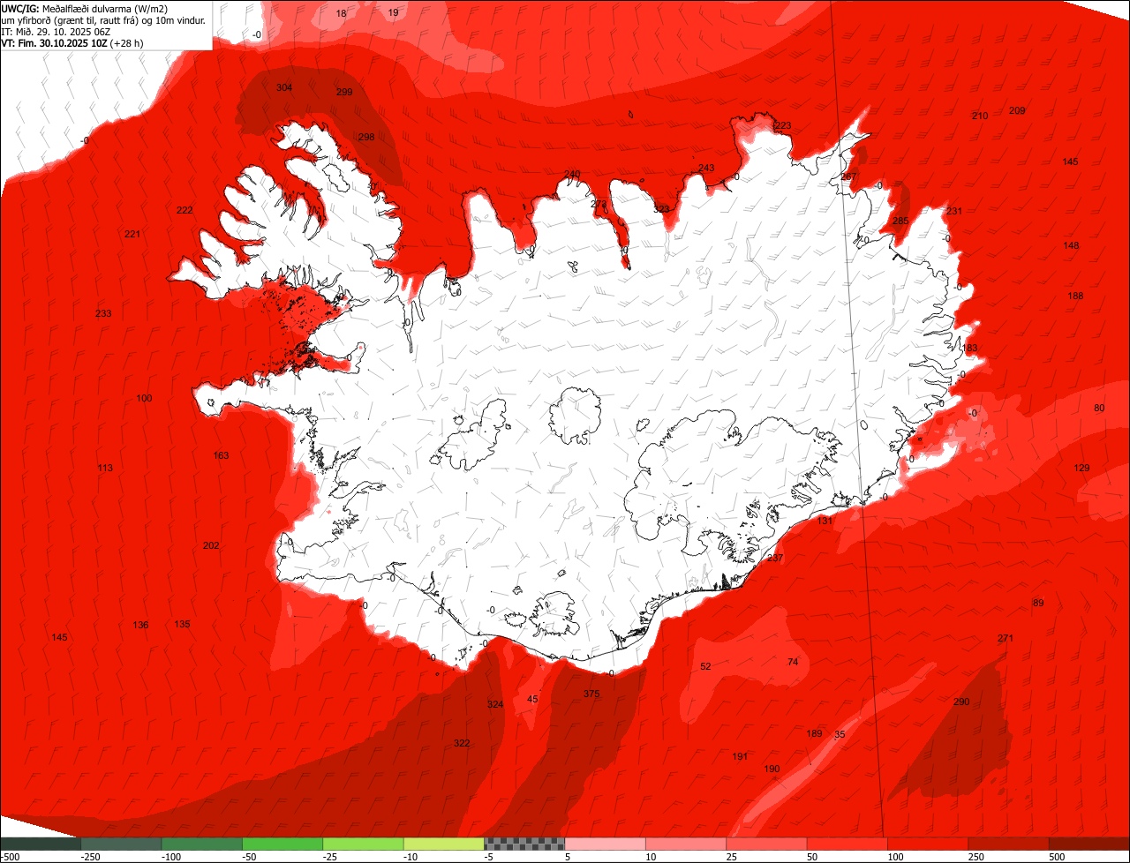Click the map value 299
This screenshot has height=863, width=1130.
[x=344, y=92]
